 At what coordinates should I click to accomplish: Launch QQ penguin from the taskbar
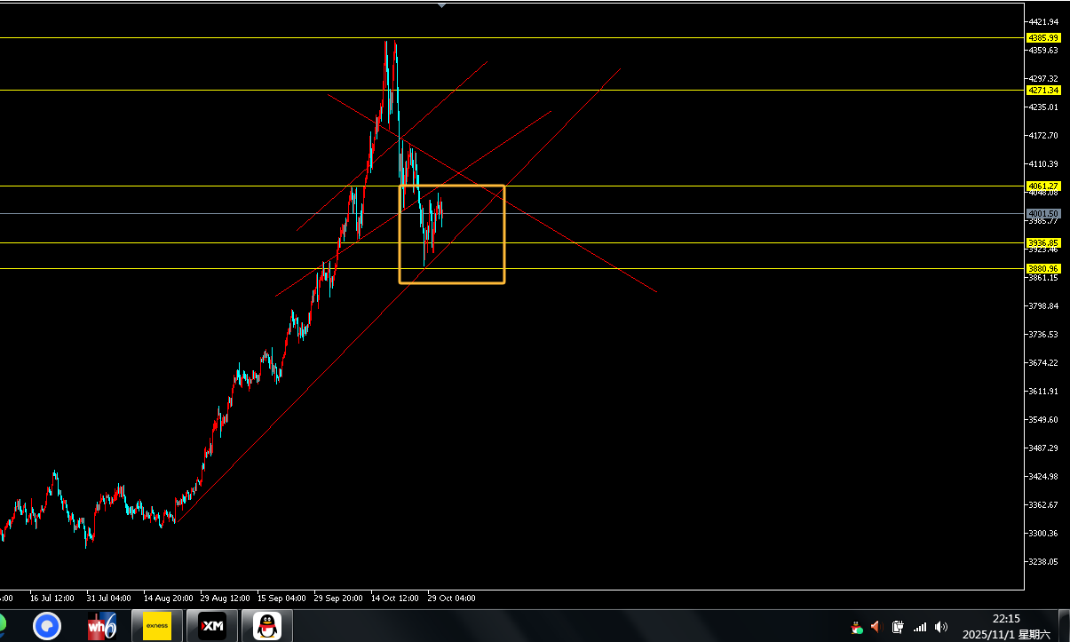point(266,626)
